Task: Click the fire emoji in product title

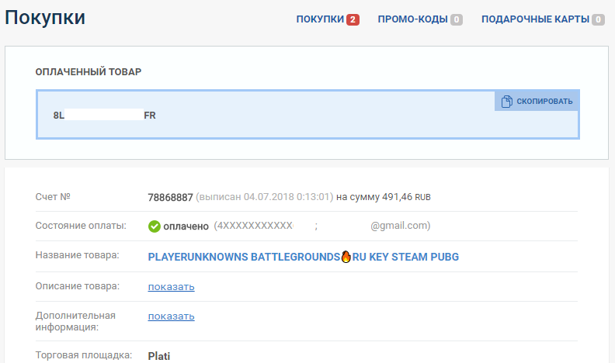Action: click(x=346, y=257)
